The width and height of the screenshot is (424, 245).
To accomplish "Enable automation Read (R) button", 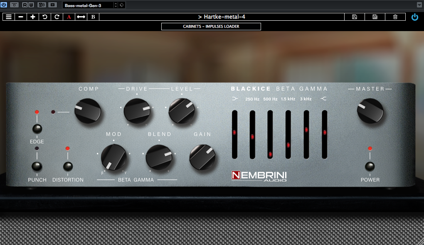I will point(25,5).
